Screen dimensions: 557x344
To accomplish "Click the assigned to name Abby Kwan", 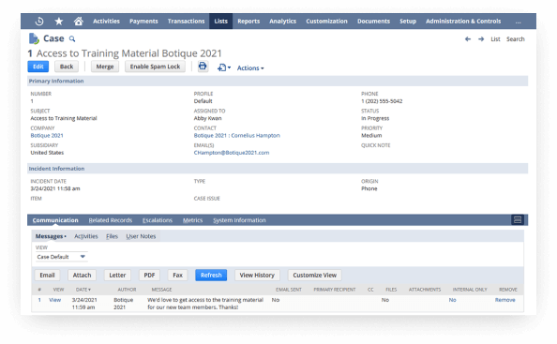I will (x=207, y=118).
